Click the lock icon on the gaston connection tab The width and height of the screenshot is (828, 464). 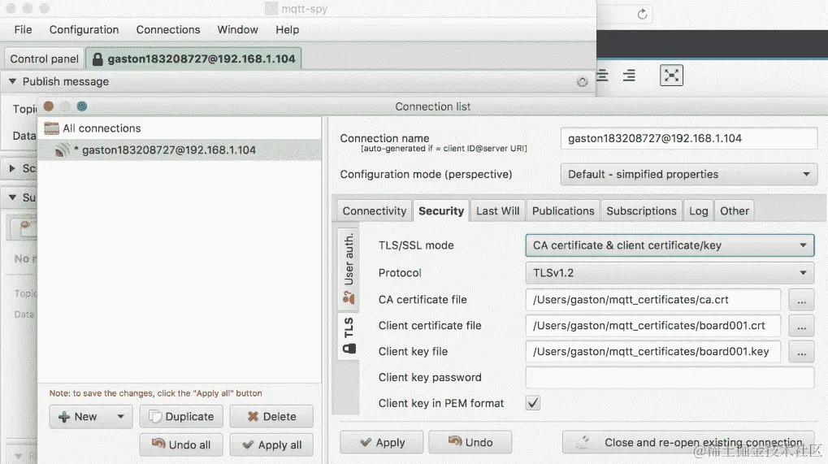(98, 59)
